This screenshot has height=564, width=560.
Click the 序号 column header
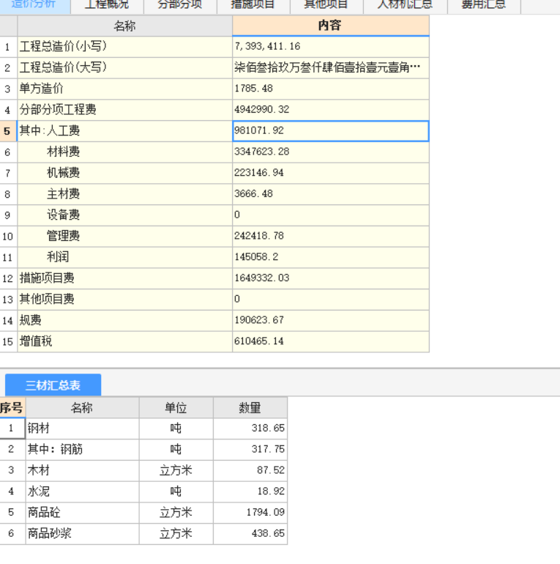(12, 408)
